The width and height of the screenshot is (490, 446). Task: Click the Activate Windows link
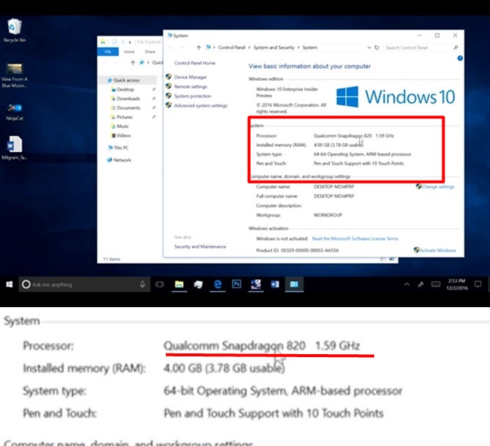point(437,250)
